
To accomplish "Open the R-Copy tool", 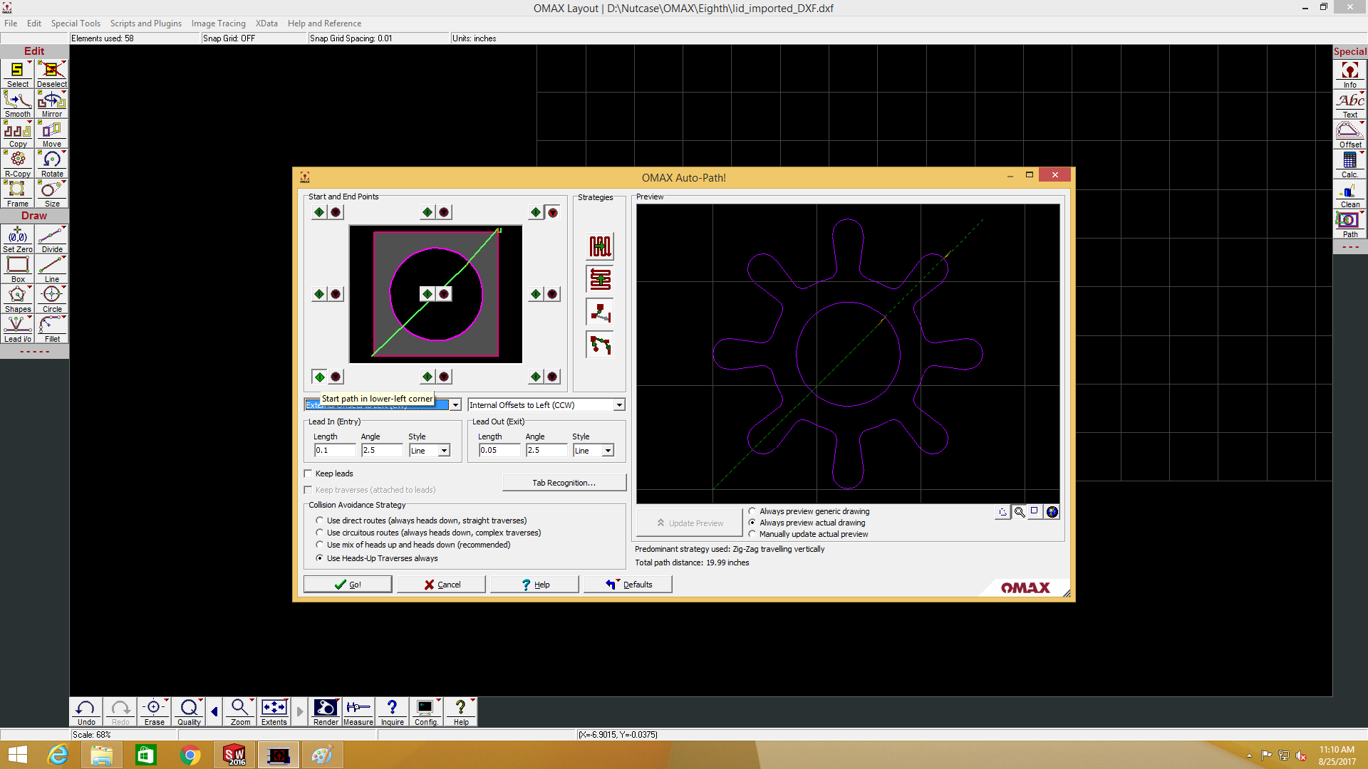I will click(17, 164).
